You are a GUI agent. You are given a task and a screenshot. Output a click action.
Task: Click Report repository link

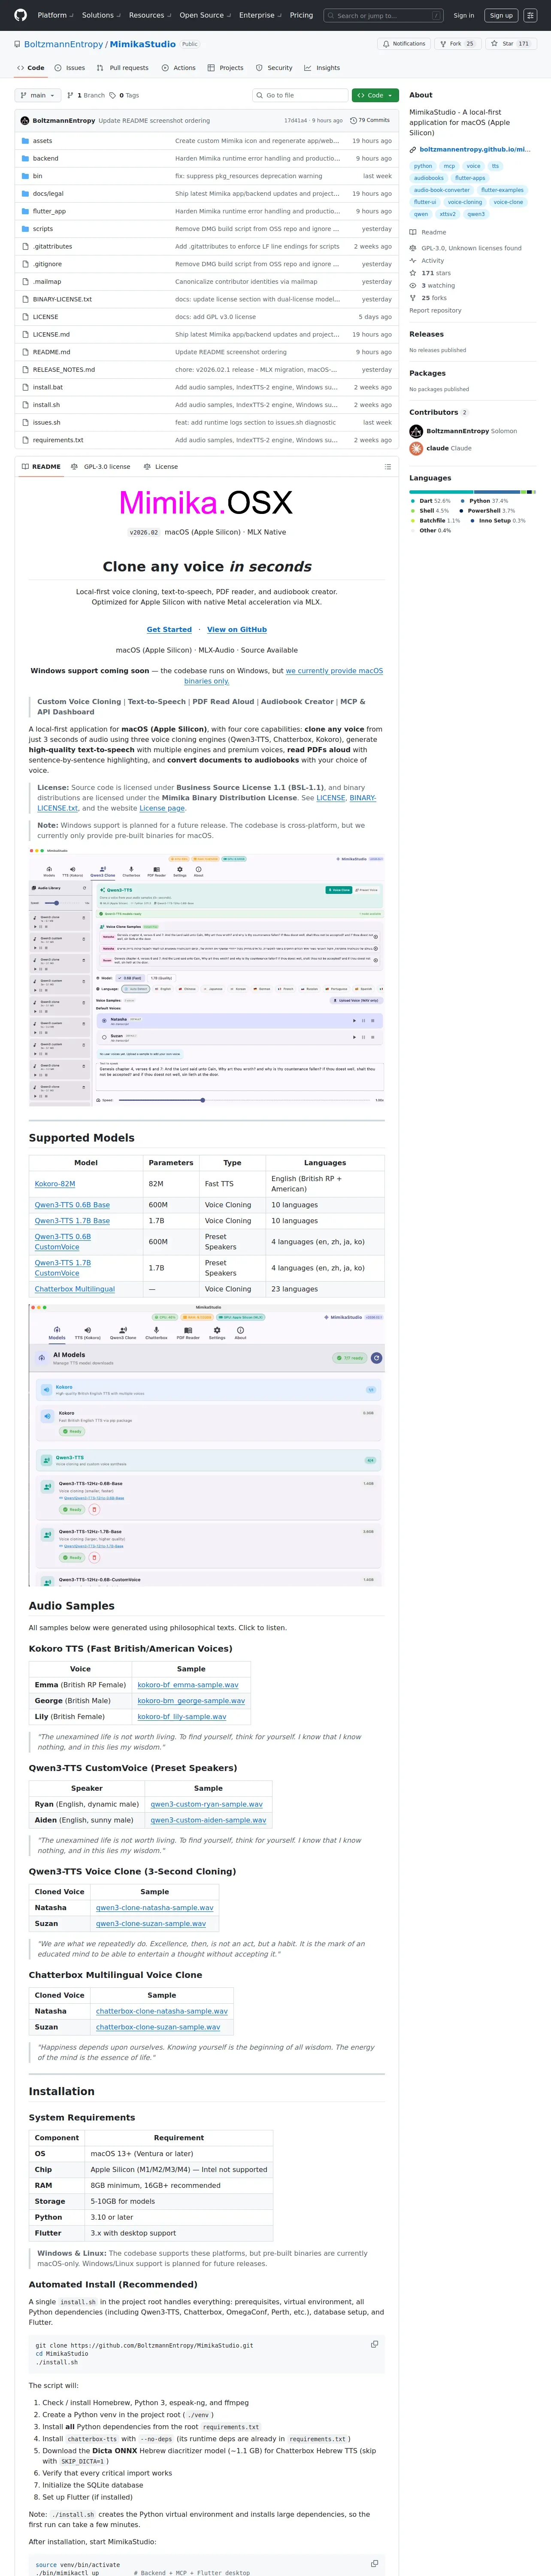[435, 311]
